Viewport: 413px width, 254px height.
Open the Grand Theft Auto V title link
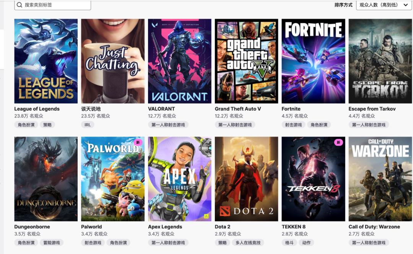[x=238, y=109]
